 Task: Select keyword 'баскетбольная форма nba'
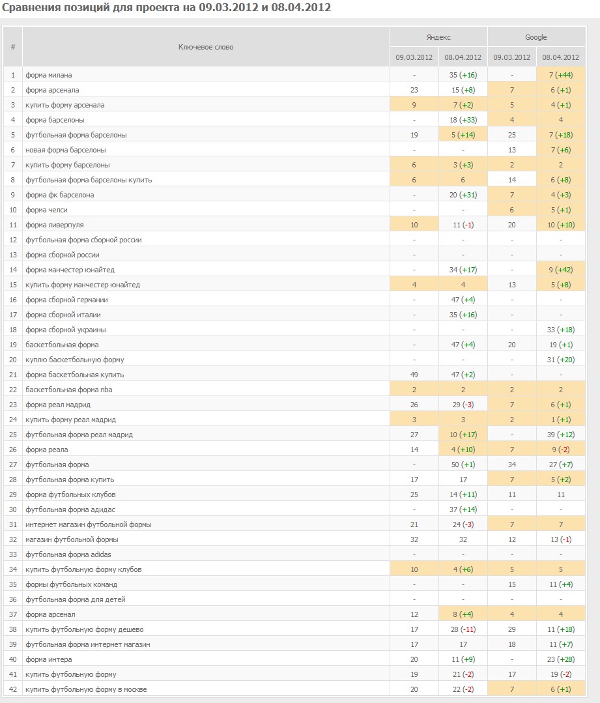(69, 390)
